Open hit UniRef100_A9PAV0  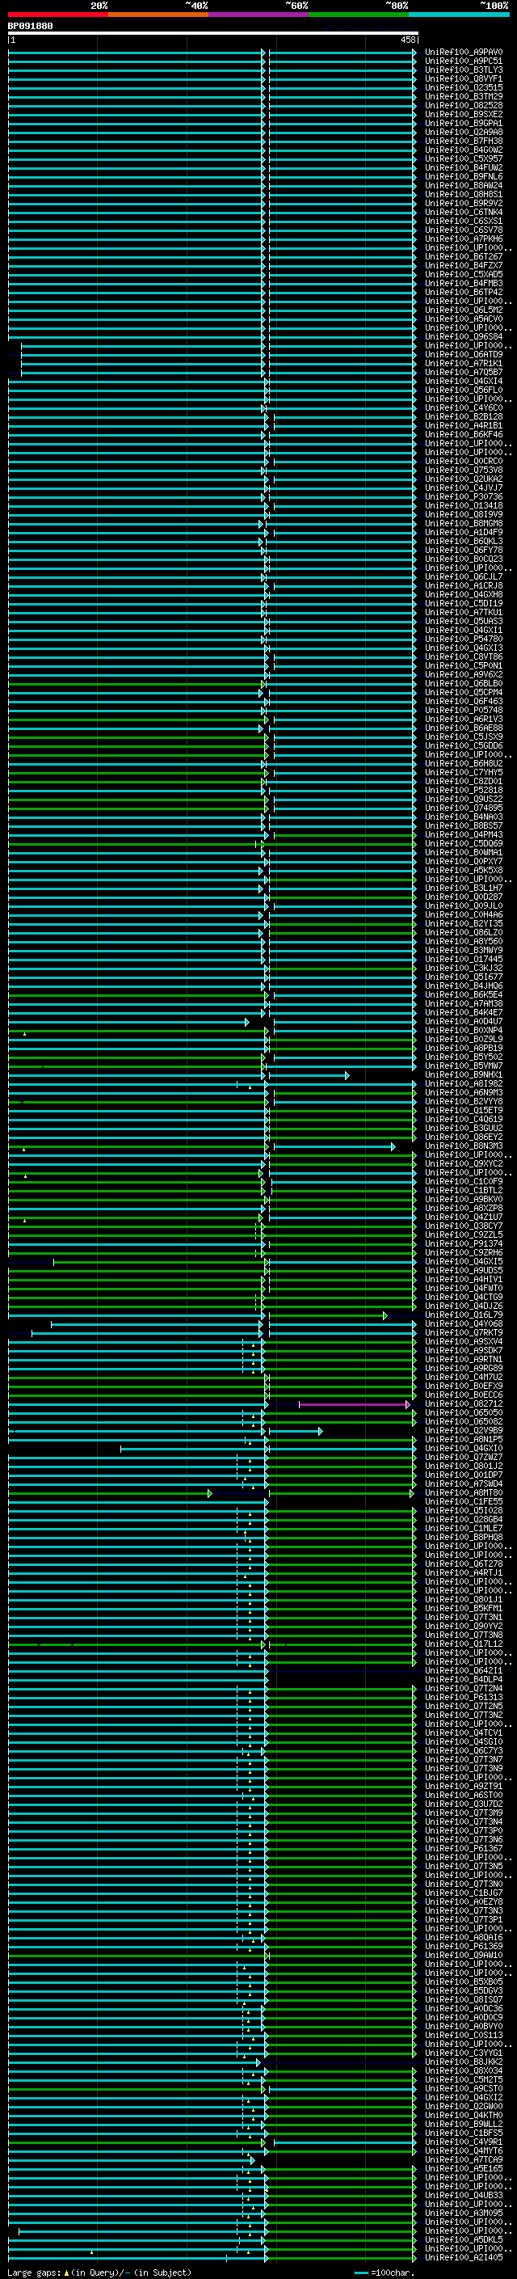coord(464,53)
